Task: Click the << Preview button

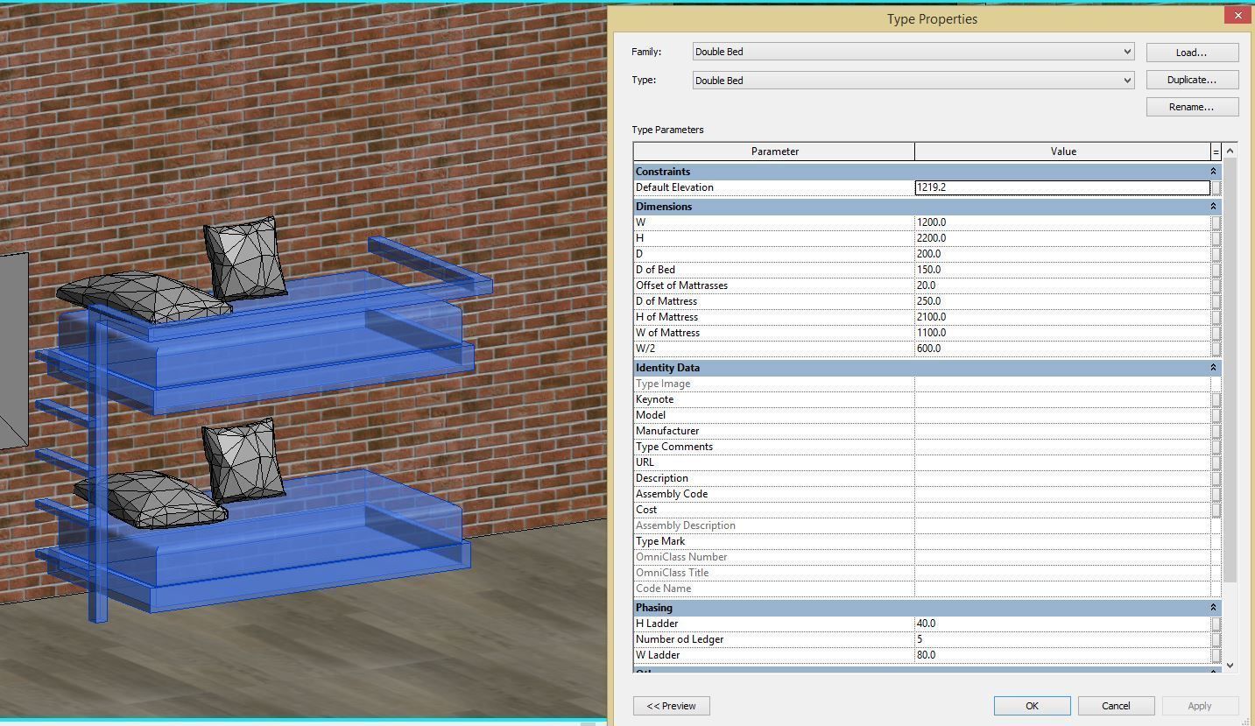Action: (671, 705)
